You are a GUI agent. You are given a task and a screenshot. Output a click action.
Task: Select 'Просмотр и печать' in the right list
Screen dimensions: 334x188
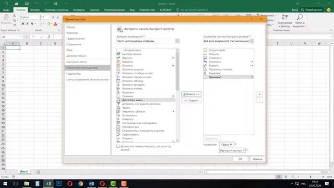tap(229, 69)
